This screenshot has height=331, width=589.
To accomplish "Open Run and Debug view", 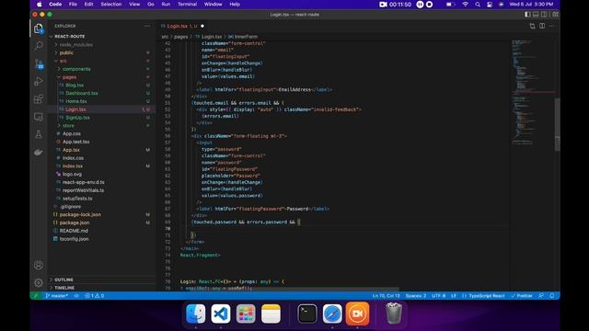I will 39,82.
